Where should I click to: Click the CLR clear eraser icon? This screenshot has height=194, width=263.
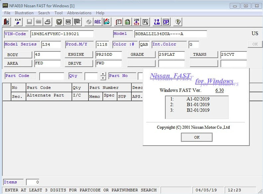pyautogui.click(x=18, y=22)
